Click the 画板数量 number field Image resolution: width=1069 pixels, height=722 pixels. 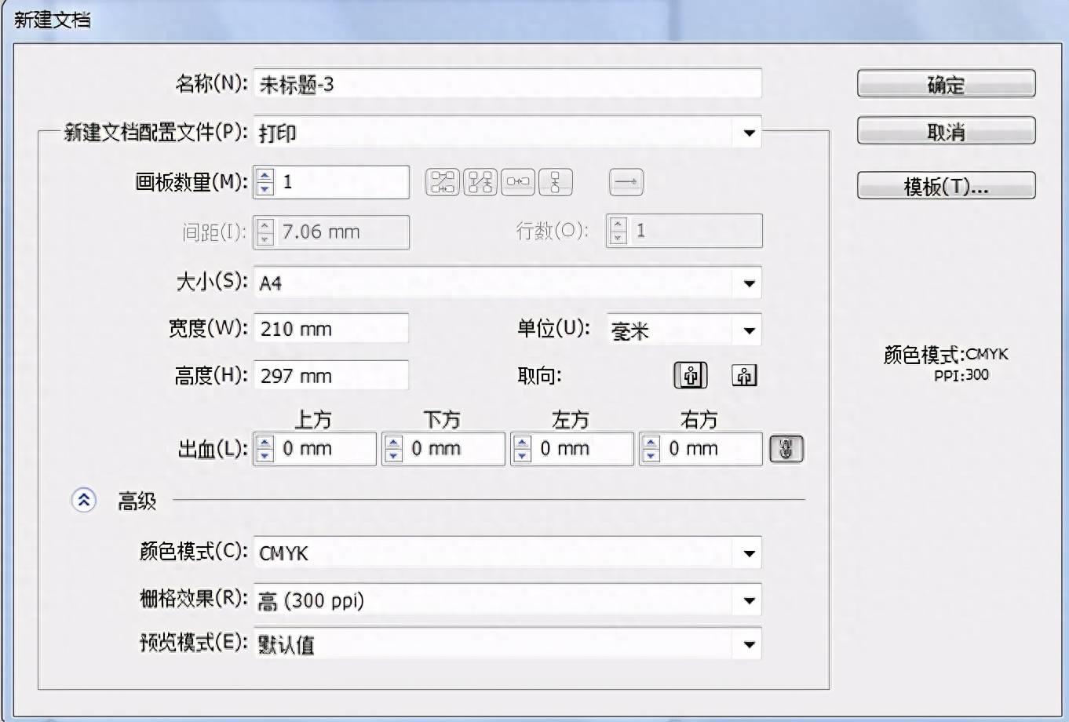pos(342,182)
